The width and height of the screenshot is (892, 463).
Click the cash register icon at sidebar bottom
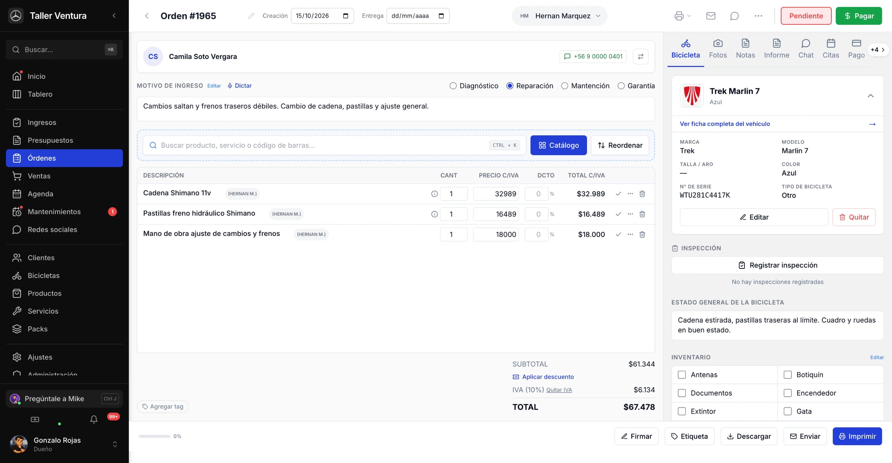coord(35,419)
